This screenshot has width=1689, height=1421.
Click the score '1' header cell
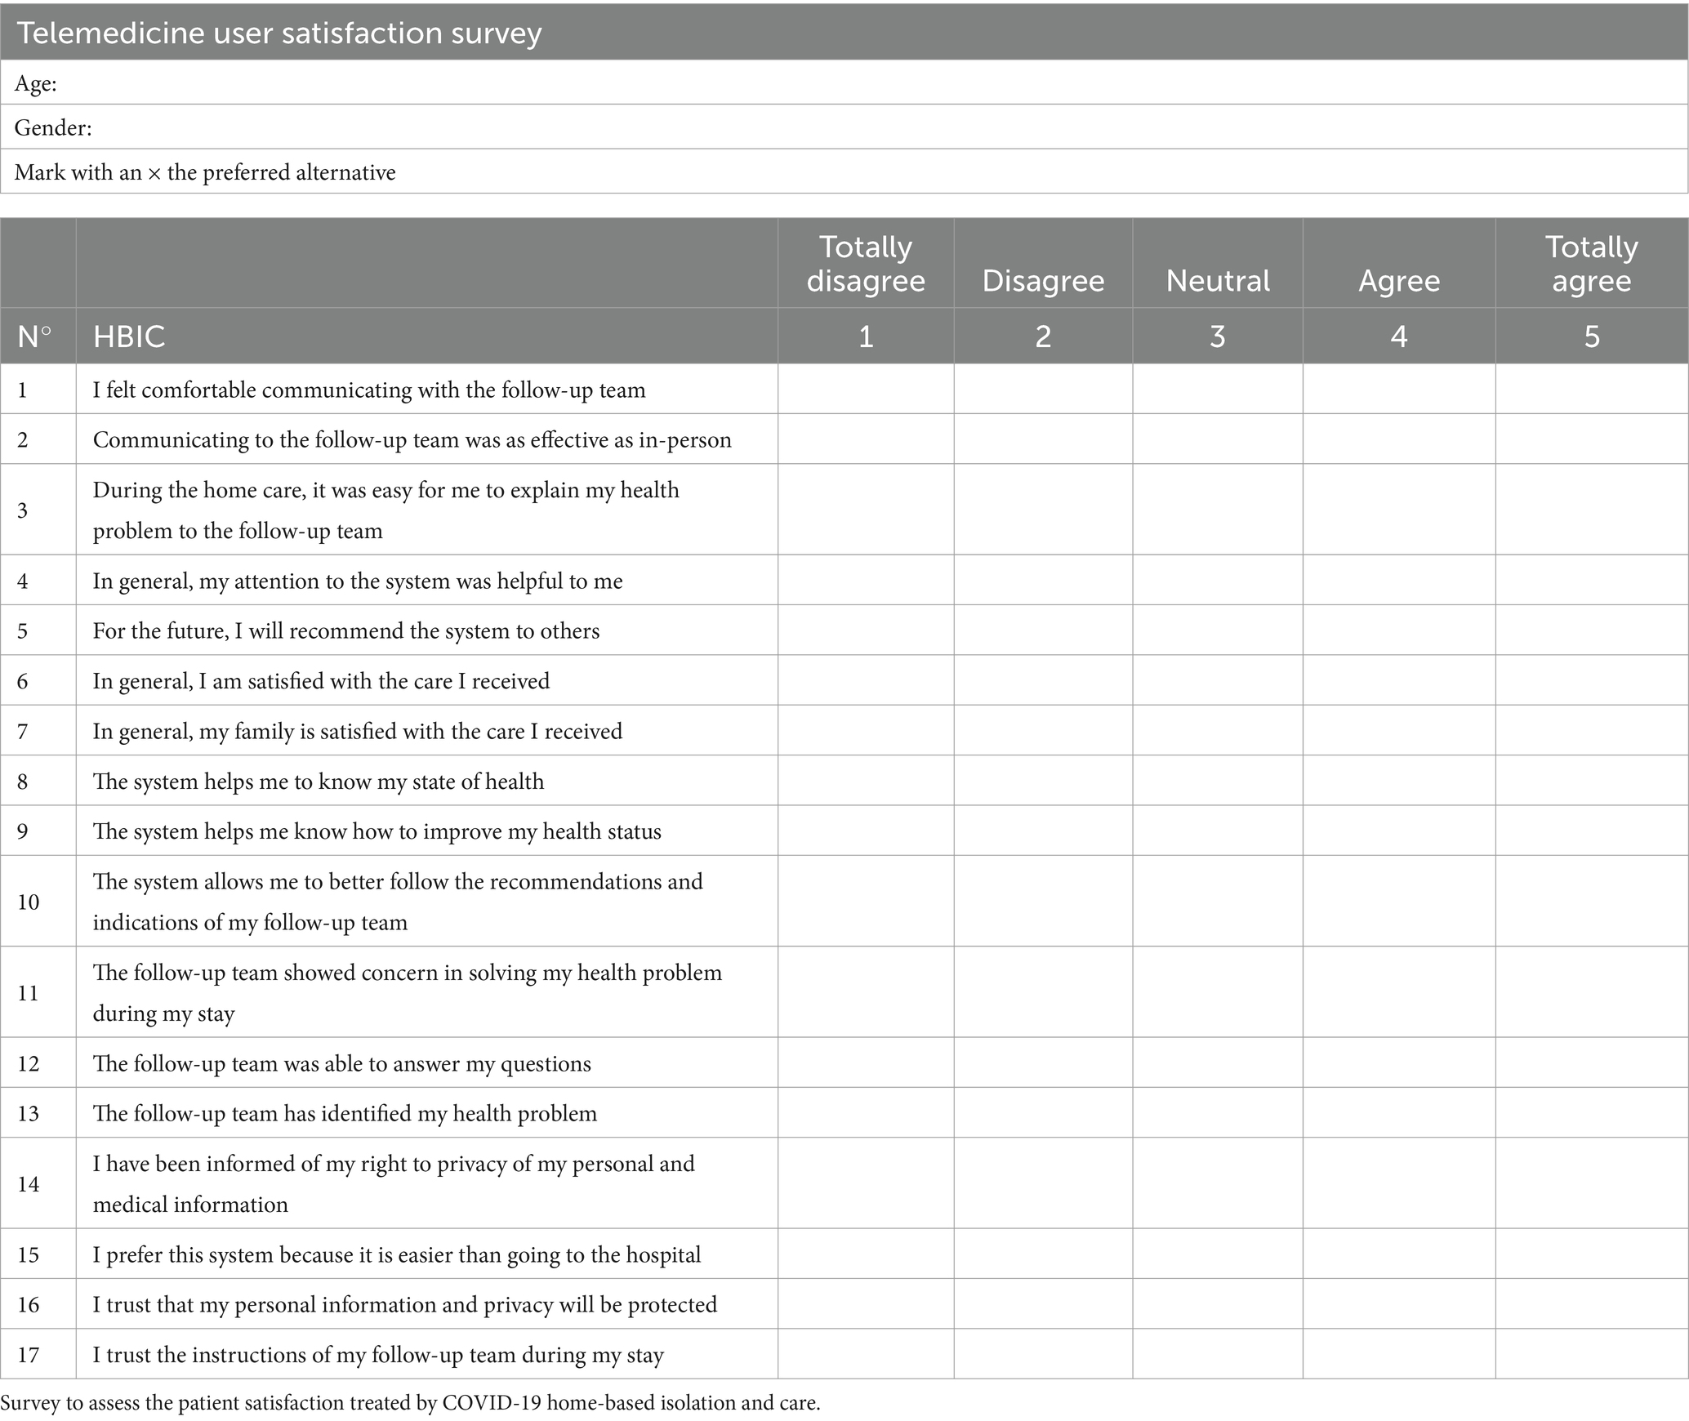(x=866, y=336)
